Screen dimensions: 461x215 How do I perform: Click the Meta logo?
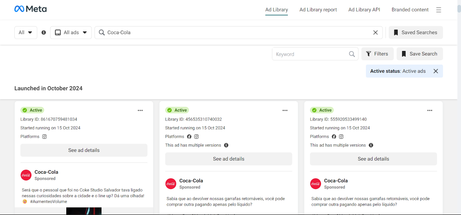pos(31,9)
